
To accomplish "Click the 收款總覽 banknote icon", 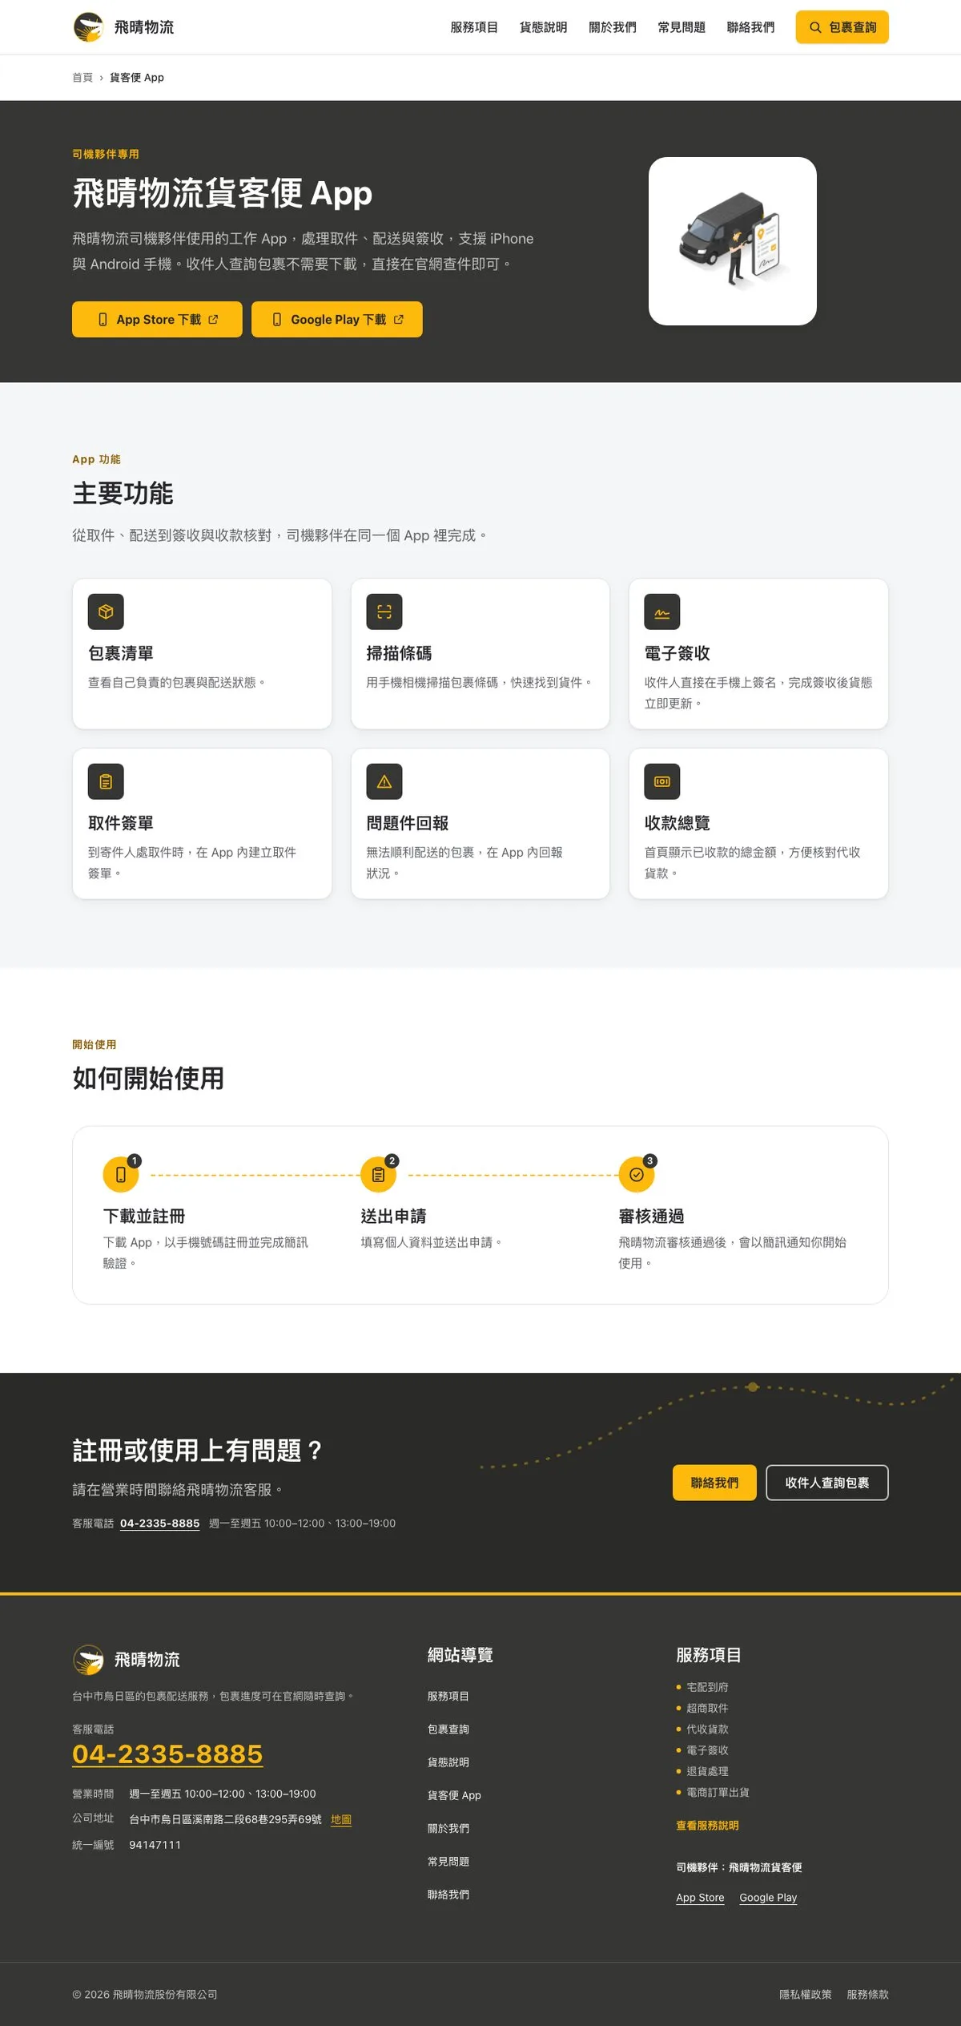I will coord(662,781).
